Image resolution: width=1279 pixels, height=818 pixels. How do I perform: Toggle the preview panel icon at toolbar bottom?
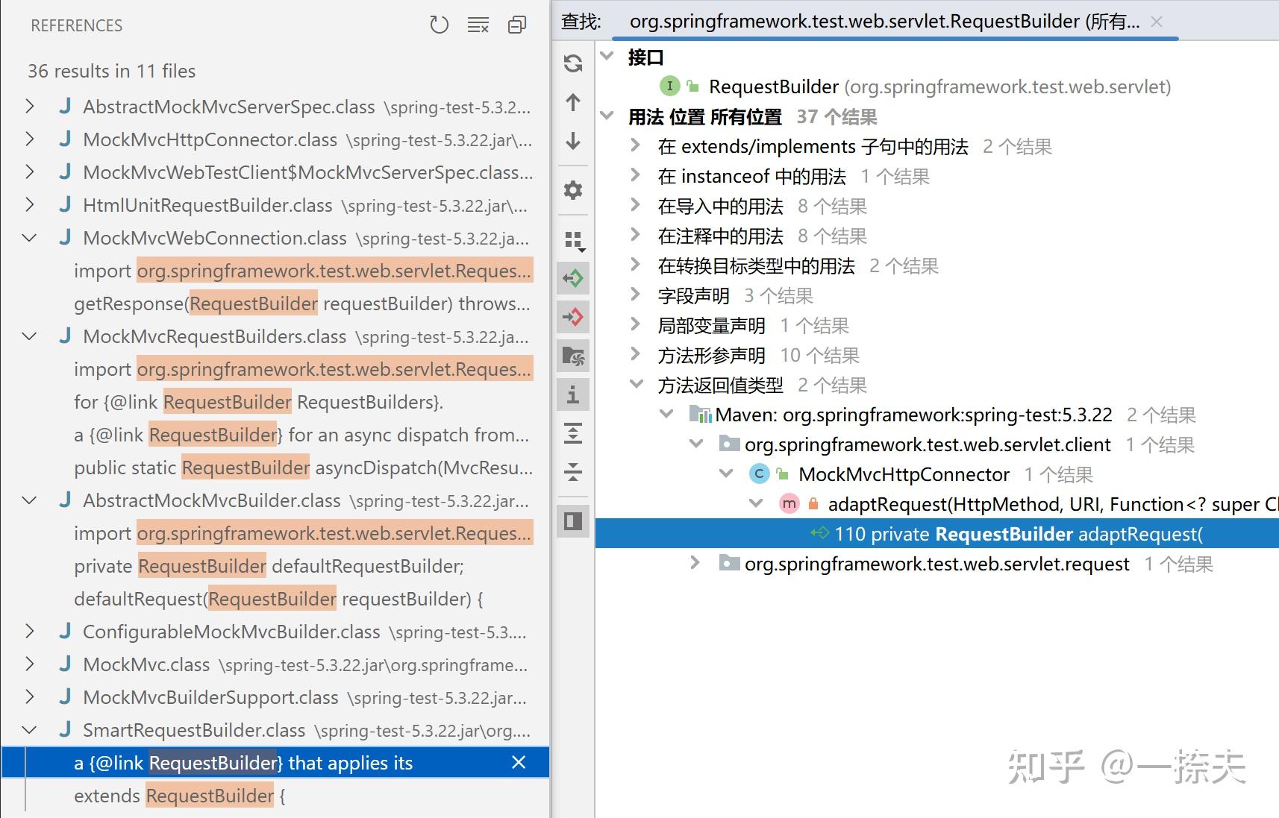572,522
